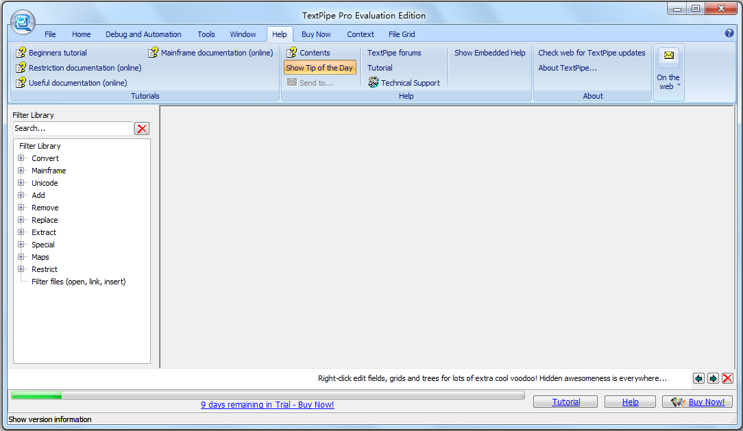The width and height of the screenshot is (743, 431).
Task: Select the Replace label in tree
Action: tap(45, 220)
